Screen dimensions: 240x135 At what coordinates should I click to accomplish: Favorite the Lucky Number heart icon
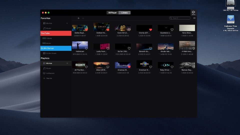coord(108,48)
